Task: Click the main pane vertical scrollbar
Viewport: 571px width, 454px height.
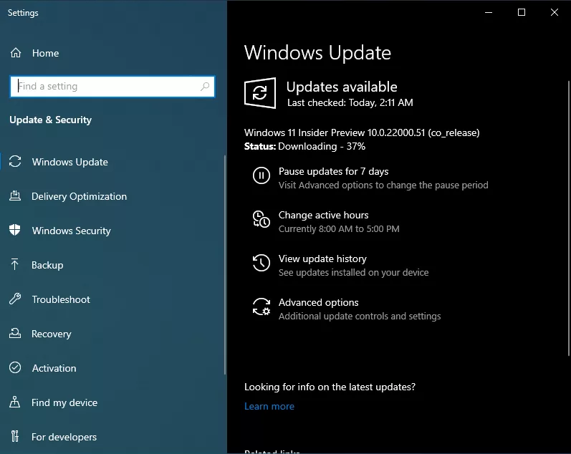Action: point(569,218)
